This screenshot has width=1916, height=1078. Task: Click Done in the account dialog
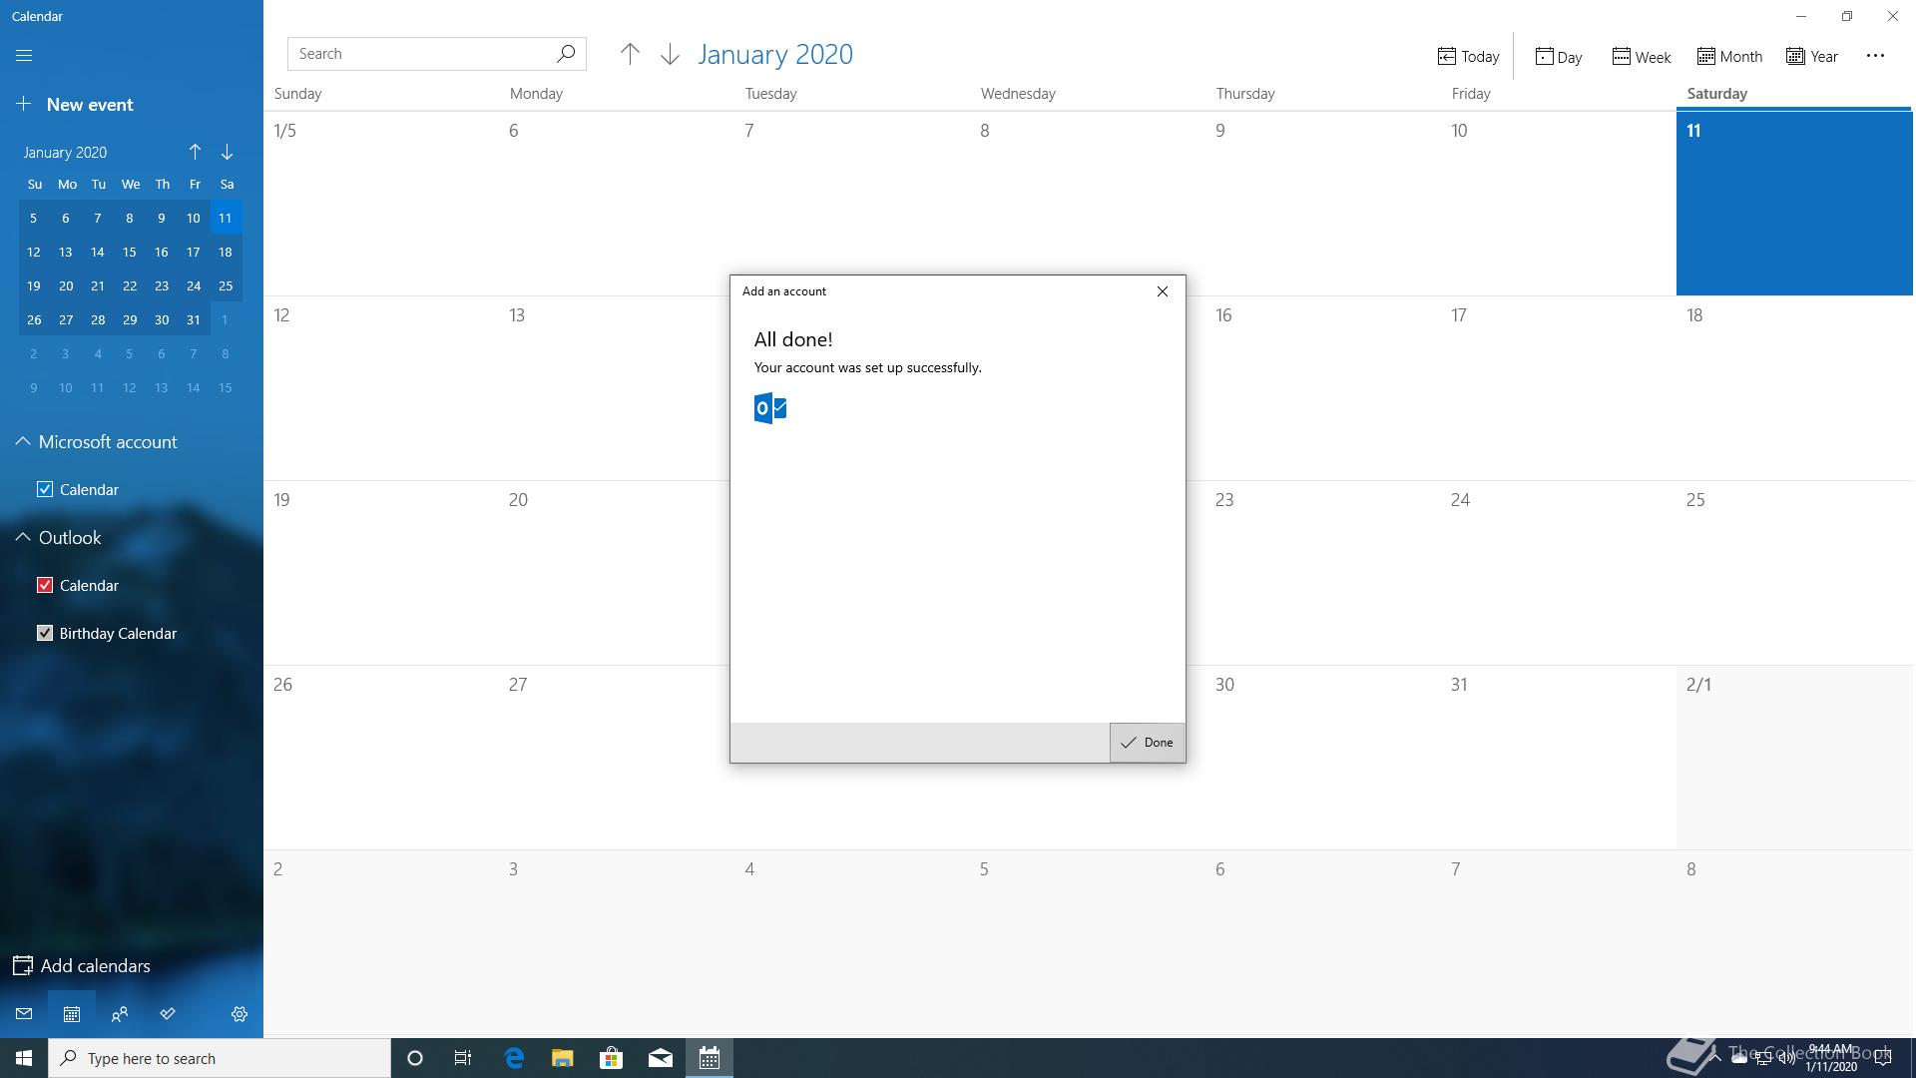(1147, 743)
